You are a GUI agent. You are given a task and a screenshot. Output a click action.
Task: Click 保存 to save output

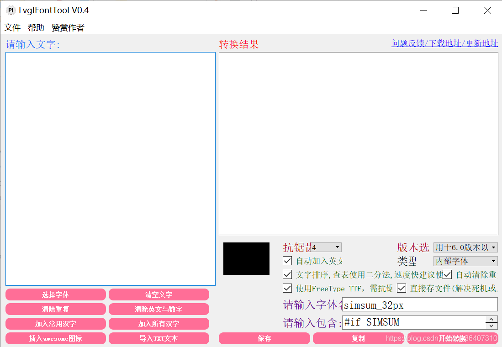point(264,338)
